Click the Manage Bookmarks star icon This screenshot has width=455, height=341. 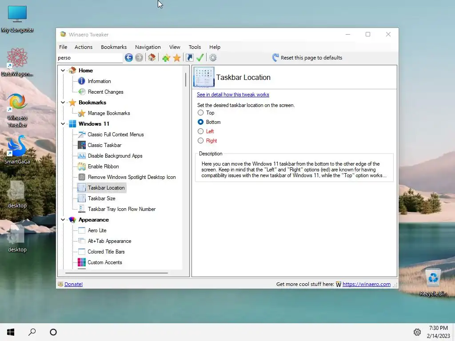[x=82, y=113]
